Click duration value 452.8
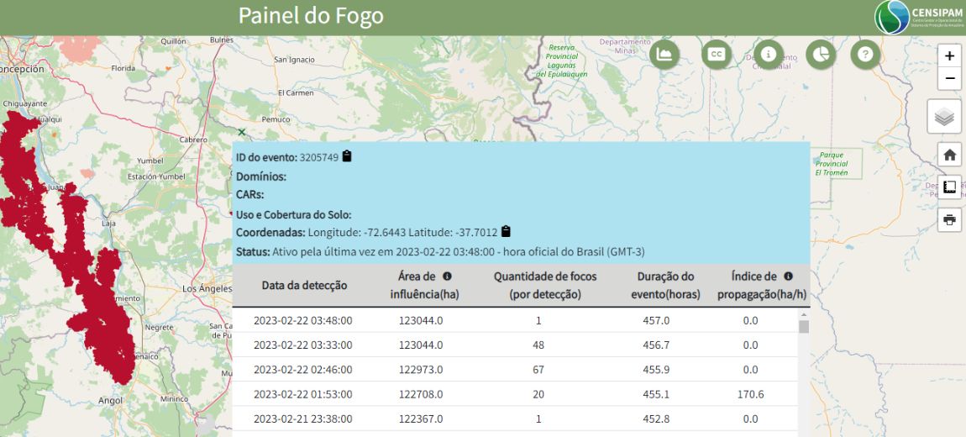This screenshot has height=437, width=966. [x=656, y=419]
